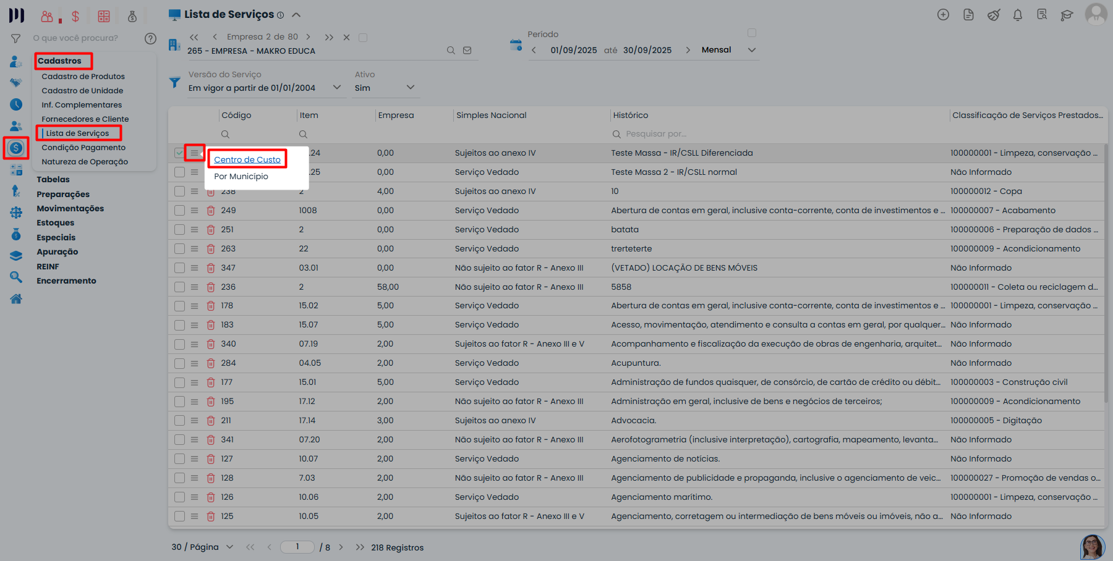Delete service row with code 249
The image size is (1113, 561).
tap(210, 211)
